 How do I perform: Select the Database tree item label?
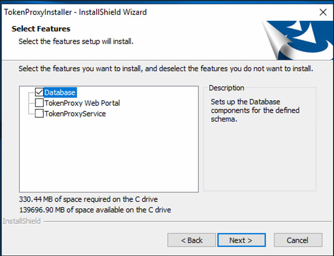click(60, 92)
